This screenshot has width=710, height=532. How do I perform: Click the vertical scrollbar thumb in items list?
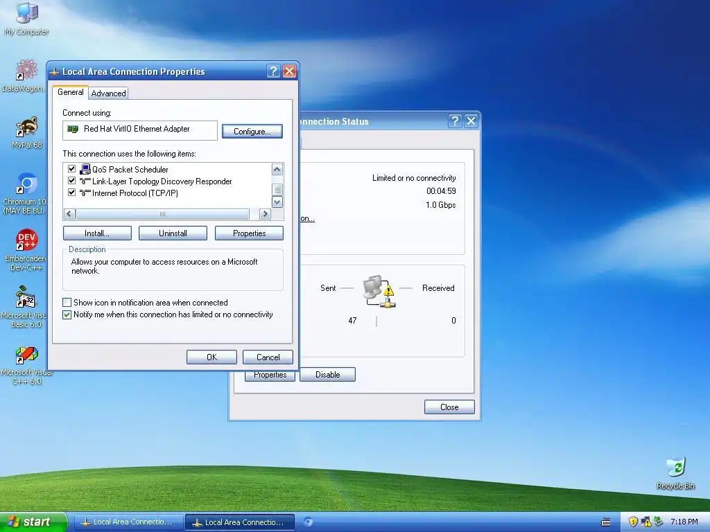pos(277,190)
